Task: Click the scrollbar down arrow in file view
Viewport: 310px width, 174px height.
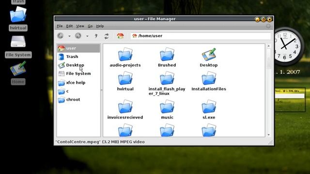Action: 269,134
